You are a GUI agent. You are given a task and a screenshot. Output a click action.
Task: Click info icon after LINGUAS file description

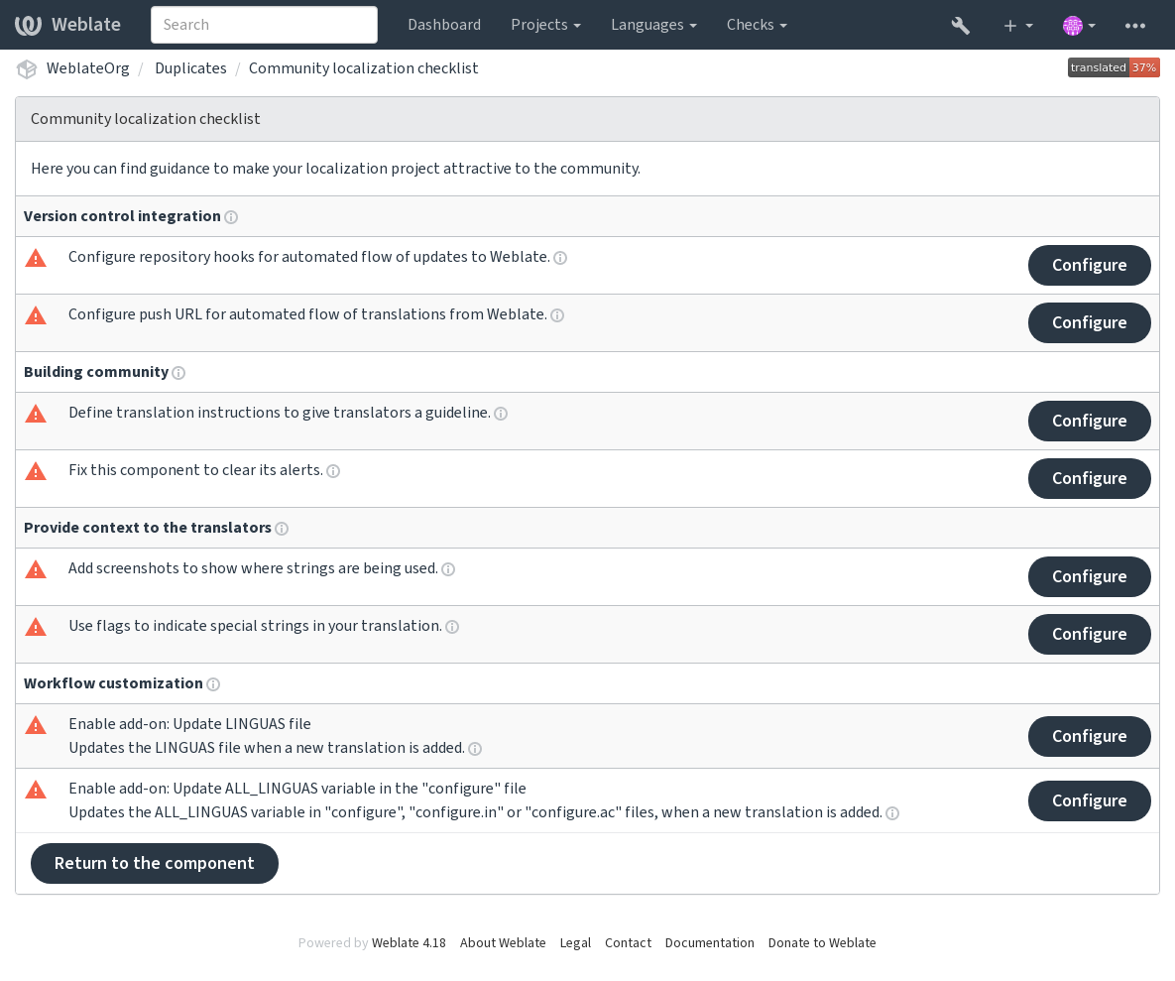click(x=474, y=749)
